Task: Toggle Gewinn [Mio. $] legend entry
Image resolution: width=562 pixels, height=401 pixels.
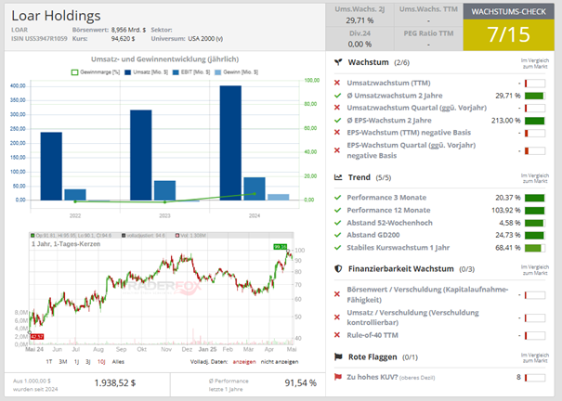Action: 236,72
